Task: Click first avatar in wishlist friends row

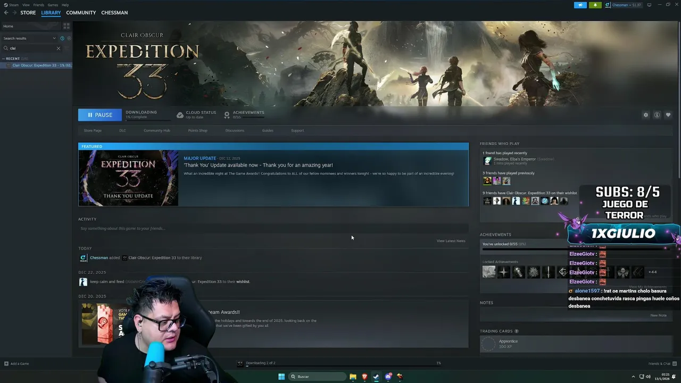Action: [x=487, y=201]
